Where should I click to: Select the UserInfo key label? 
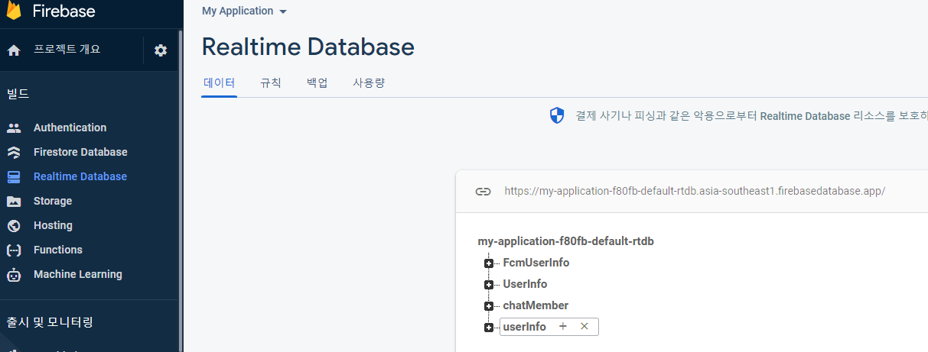[x=525, y=284]
